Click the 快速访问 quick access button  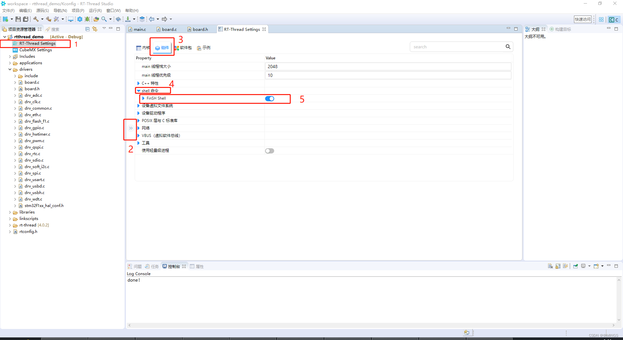tap(583, 19)
